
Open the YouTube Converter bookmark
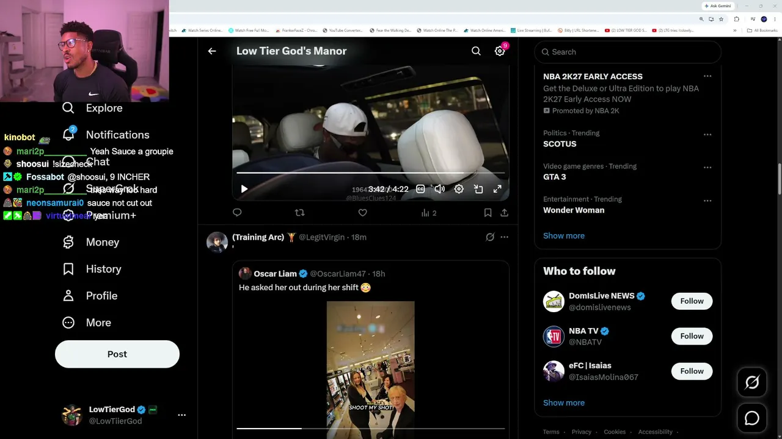[342, 30]
